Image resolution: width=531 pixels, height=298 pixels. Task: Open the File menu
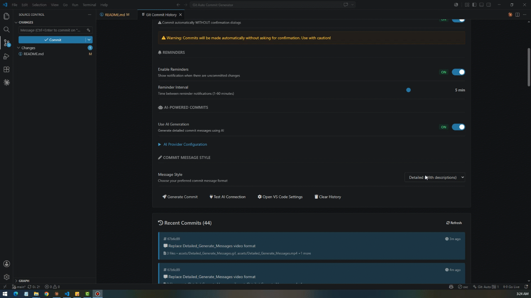(x=15, y=5)
